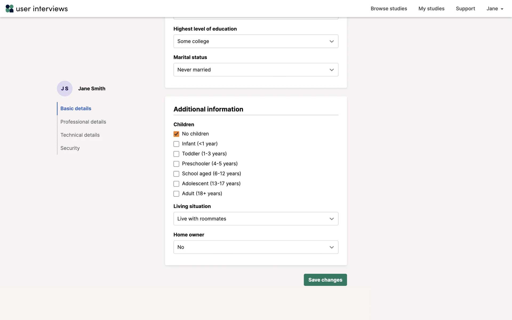
Task: Check the Infant (<1 year) box
Action: (176, 144)
